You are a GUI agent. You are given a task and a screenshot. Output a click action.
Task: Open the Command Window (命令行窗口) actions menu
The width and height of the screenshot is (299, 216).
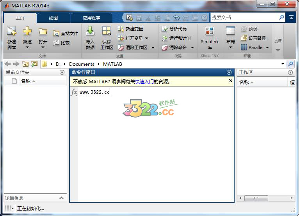229,72
